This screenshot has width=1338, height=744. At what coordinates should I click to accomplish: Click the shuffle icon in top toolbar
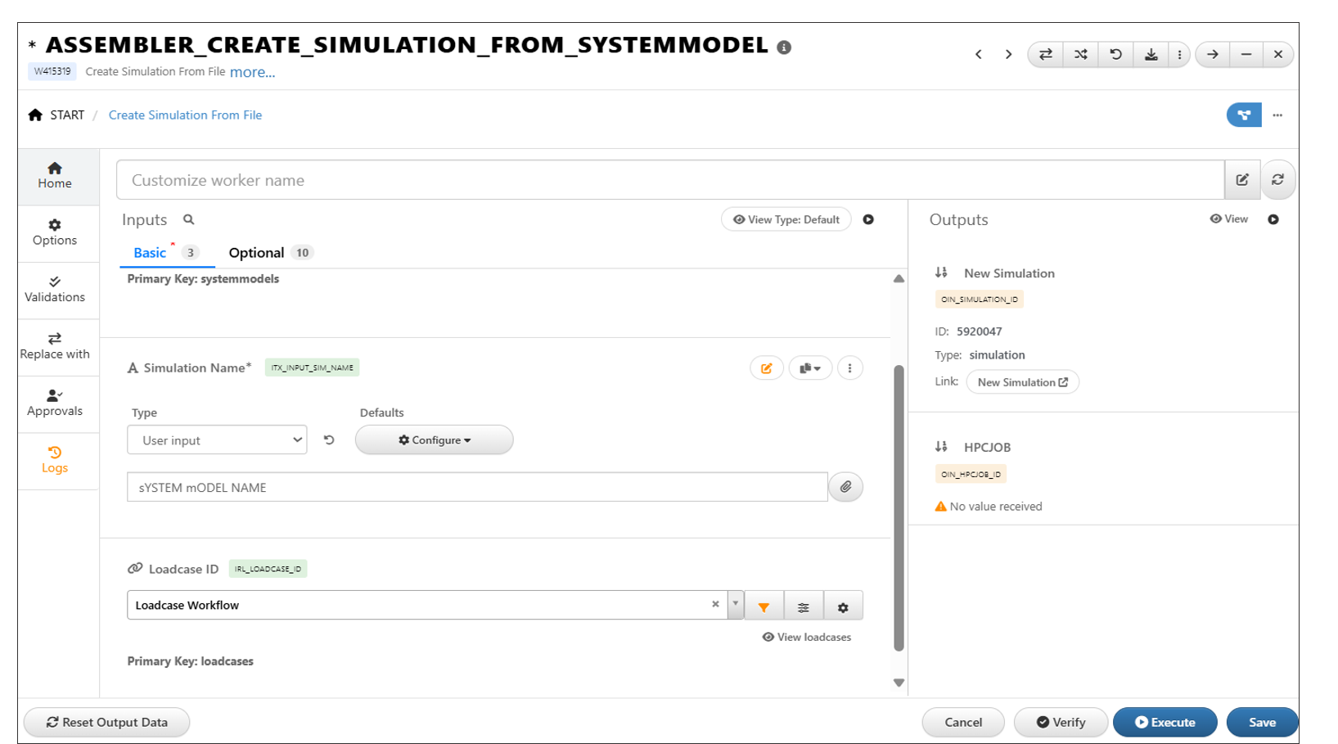1080,55
